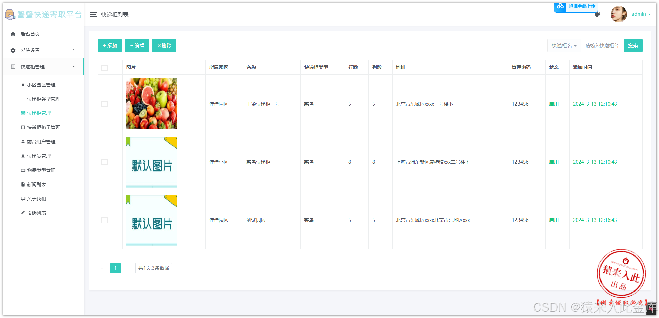This screenshot has height=318, width=659.
Task: Click the 拖拽至此上传 upload label
Action: [x=582, y=6]
